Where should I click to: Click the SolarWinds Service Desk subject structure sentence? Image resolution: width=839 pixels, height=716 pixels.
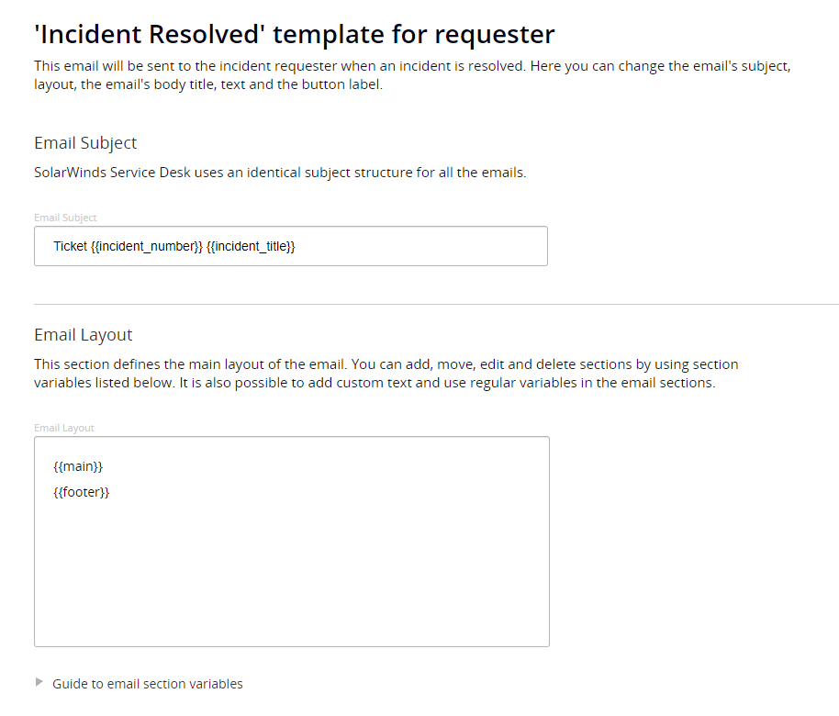[x=280, y=173]
